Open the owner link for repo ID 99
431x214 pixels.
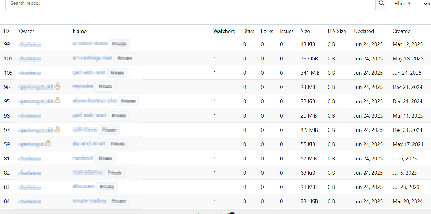point(30,45)
